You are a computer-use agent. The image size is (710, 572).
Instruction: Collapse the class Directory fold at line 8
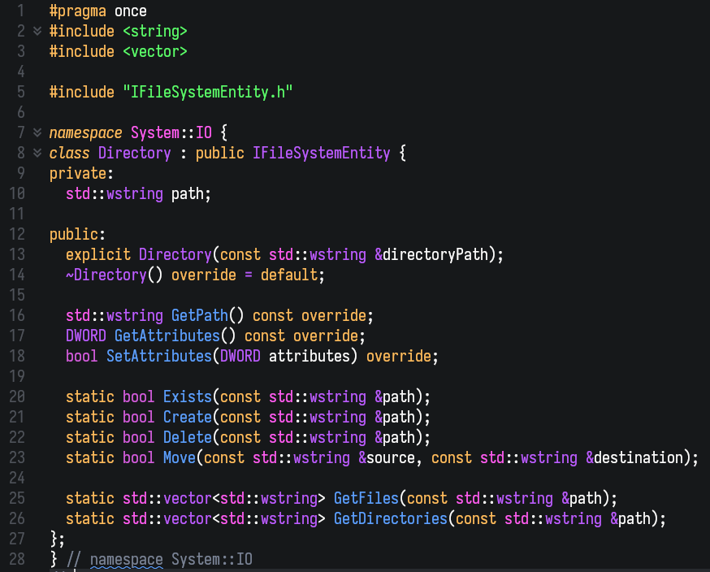37,153
